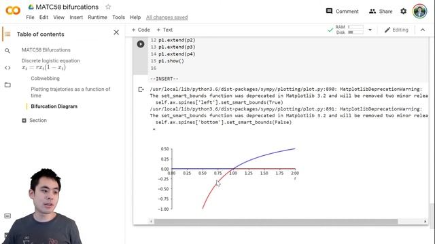Close the Table of contents panel

pyautogui.click(x=116, y=33)
